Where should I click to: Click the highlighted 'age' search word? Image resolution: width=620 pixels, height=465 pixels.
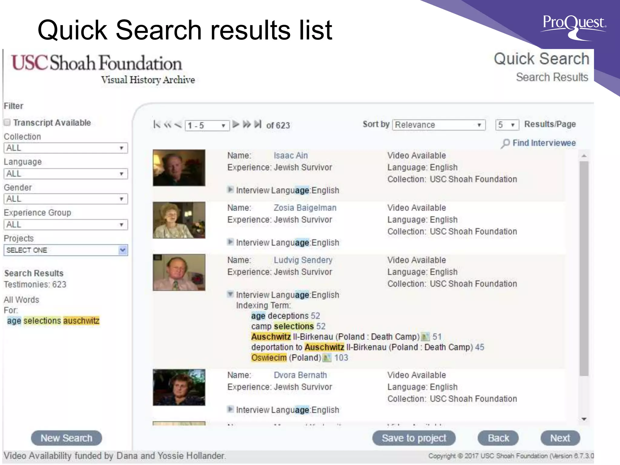pyautogui.click(x=14, y=321)
